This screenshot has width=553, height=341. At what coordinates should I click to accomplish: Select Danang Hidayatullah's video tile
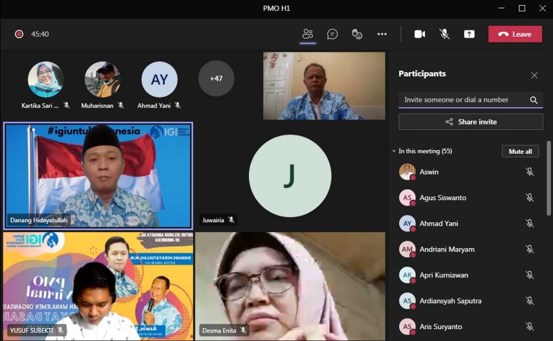tap(98, 175)
